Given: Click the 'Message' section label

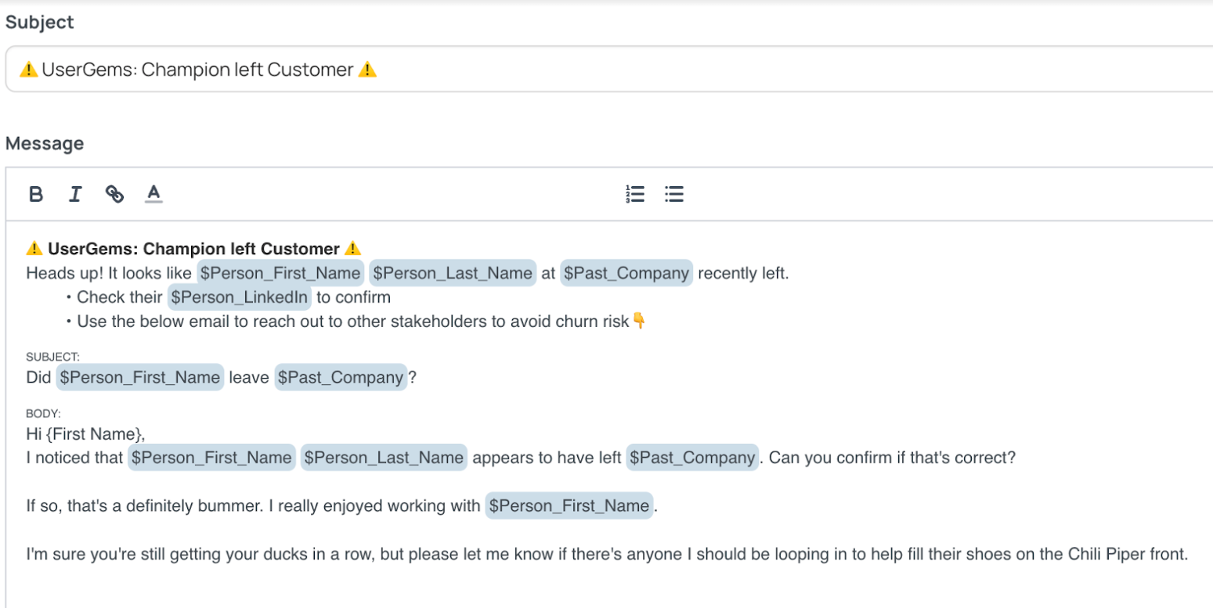Looking at the screenshot, I should click(x=45, y=144).
